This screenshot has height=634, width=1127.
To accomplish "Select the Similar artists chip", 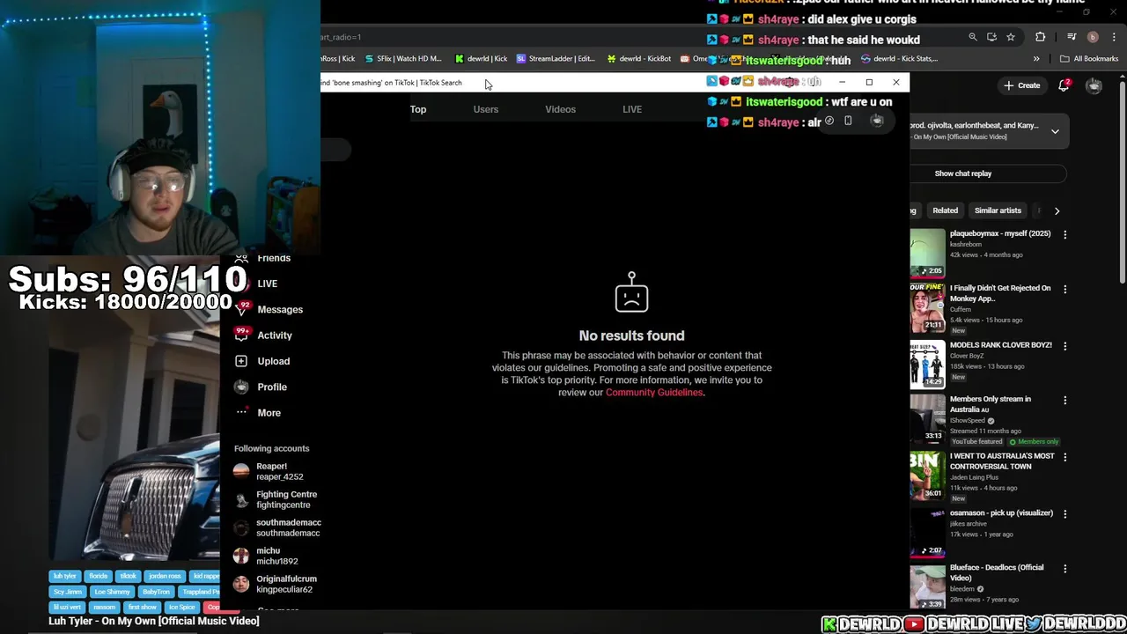I will (x=998, y=210).
